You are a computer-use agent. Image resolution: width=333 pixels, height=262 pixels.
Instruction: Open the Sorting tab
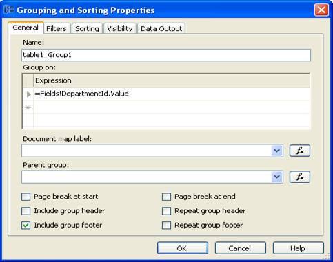[87, 29]
